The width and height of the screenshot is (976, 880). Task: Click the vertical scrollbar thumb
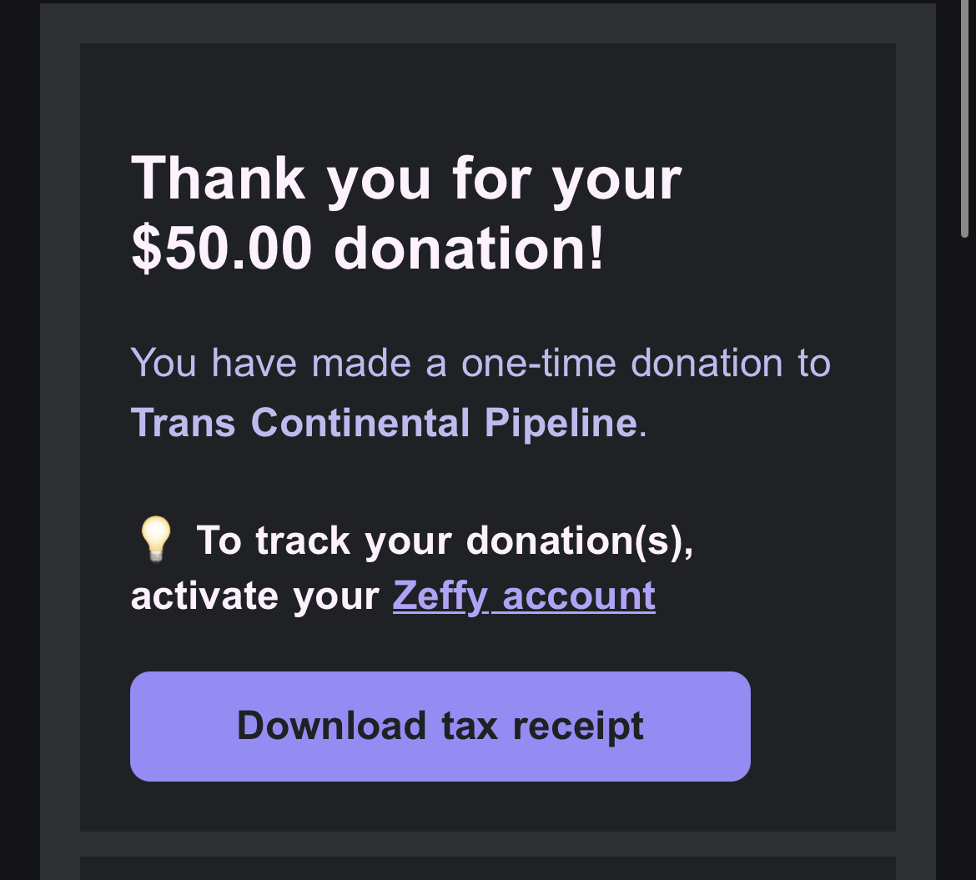tap(965, 117)
